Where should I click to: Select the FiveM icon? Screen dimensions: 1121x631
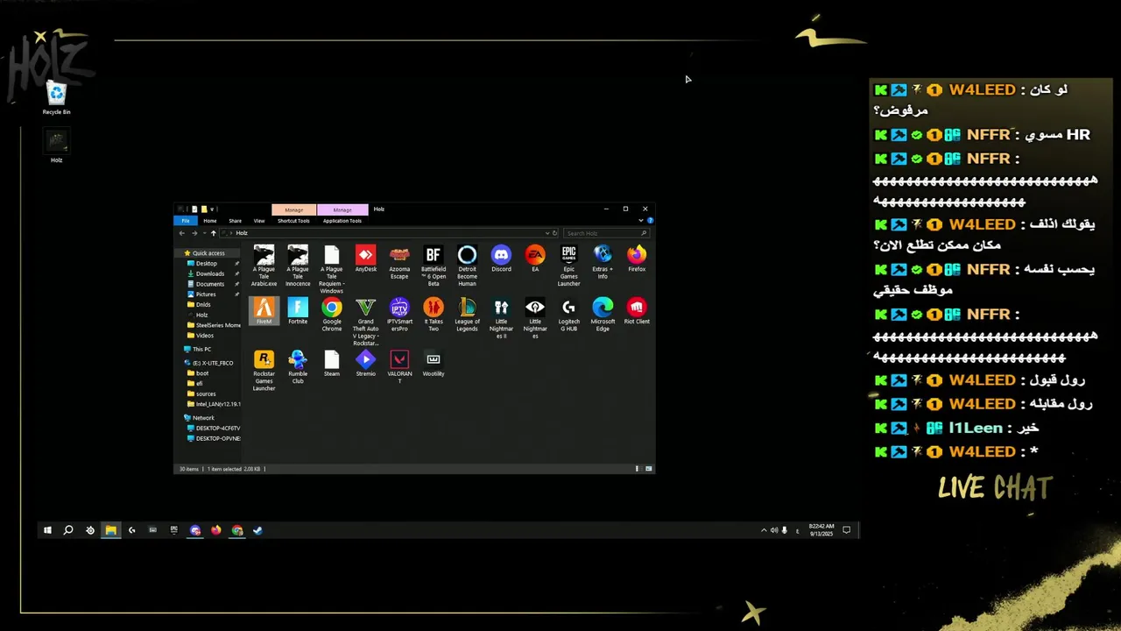tap(264, 311)
